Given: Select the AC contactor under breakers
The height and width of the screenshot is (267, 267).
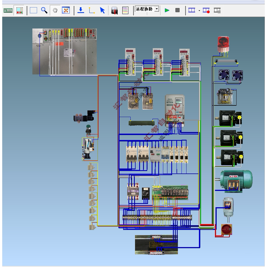Looking at the screenshot, I should [x=133, y=191].
